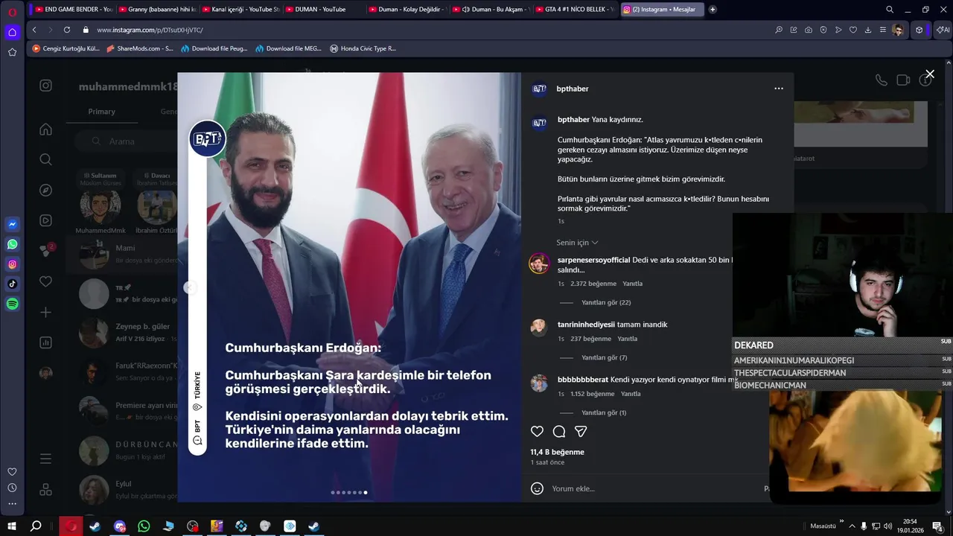This screenshot has height=536, width=953.
Task: Switch to 'DUMAN - YouTube' tab
Action: 323,10
